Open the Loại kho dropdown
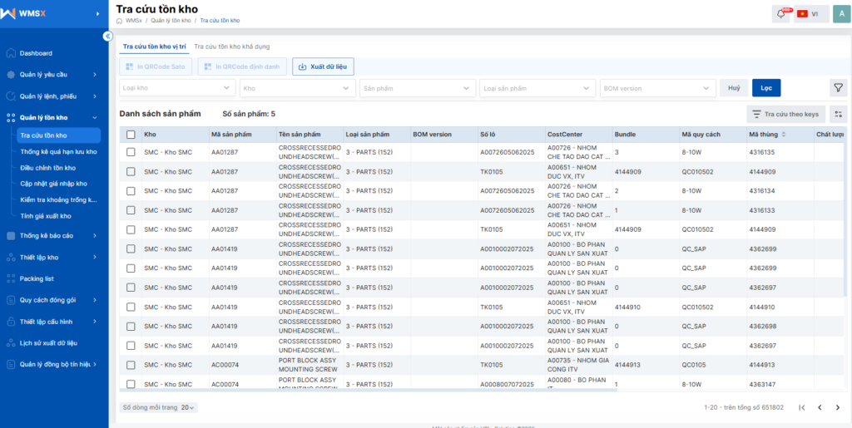 (x=178, y=88)
